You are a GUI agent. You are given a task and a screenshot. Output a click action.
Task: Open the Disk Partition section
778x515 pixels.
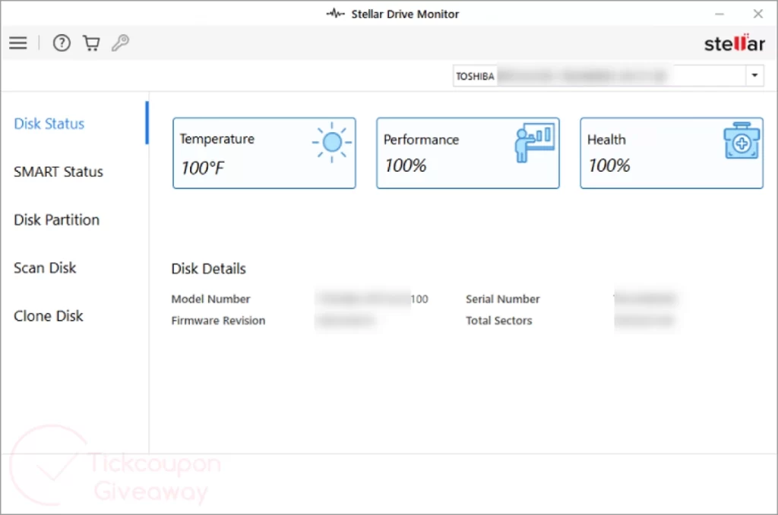point(57,220)
